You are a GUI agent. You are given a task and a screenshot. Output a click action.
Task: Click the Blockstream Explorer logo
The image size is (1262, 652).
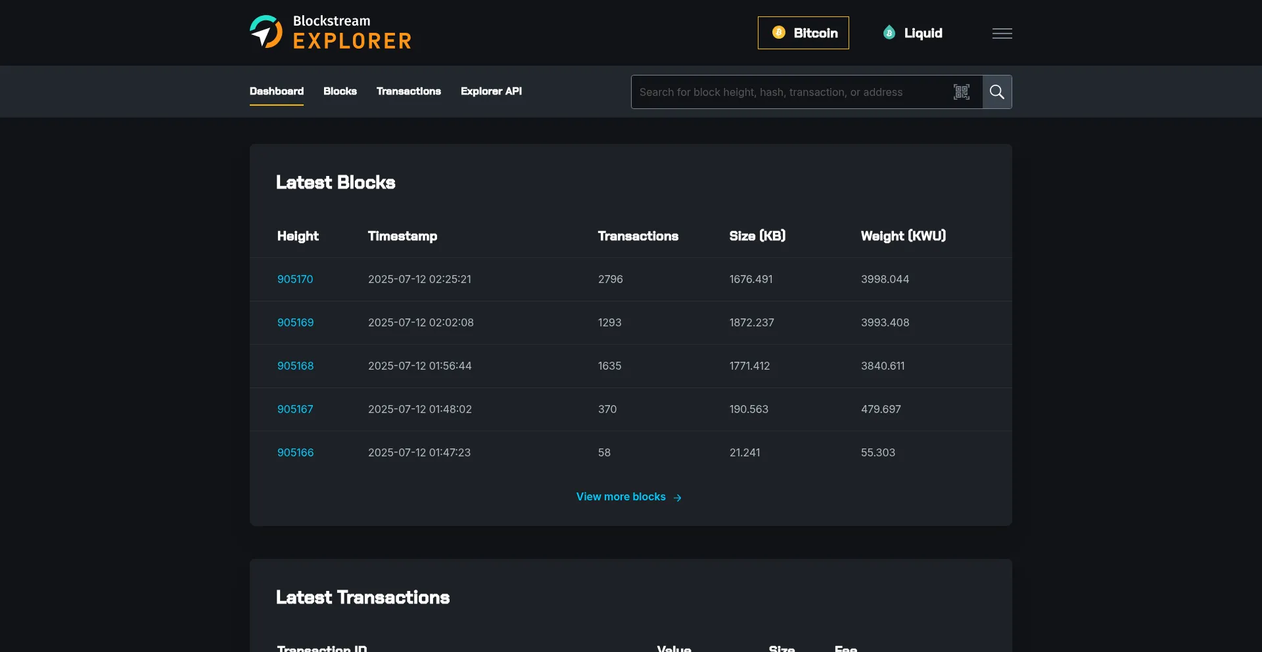(x=331, y=32)
